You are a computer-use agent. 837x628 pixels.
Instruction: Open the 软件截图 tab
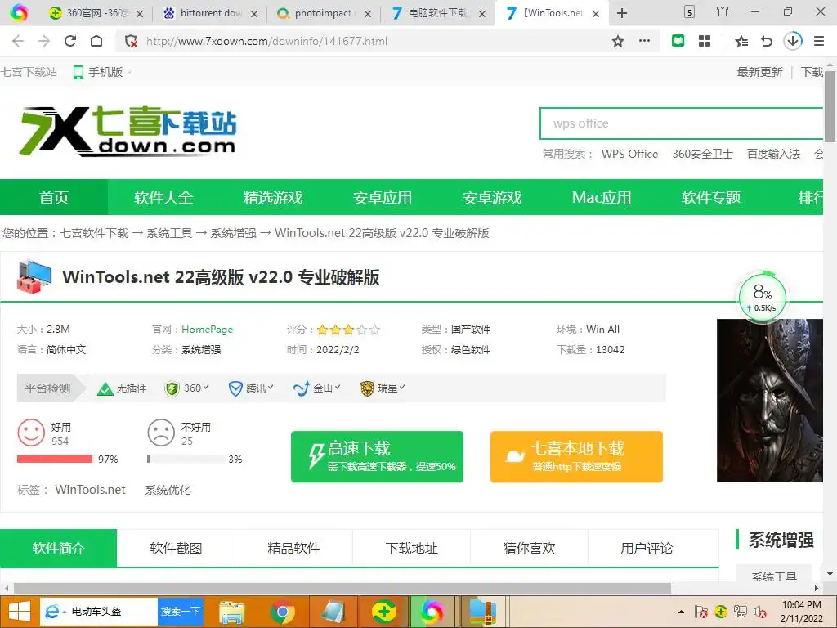[177, 548]
